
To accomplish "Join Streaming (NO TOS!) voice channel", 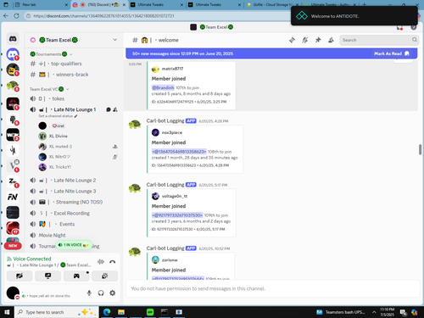I will [x=74, y=202].
